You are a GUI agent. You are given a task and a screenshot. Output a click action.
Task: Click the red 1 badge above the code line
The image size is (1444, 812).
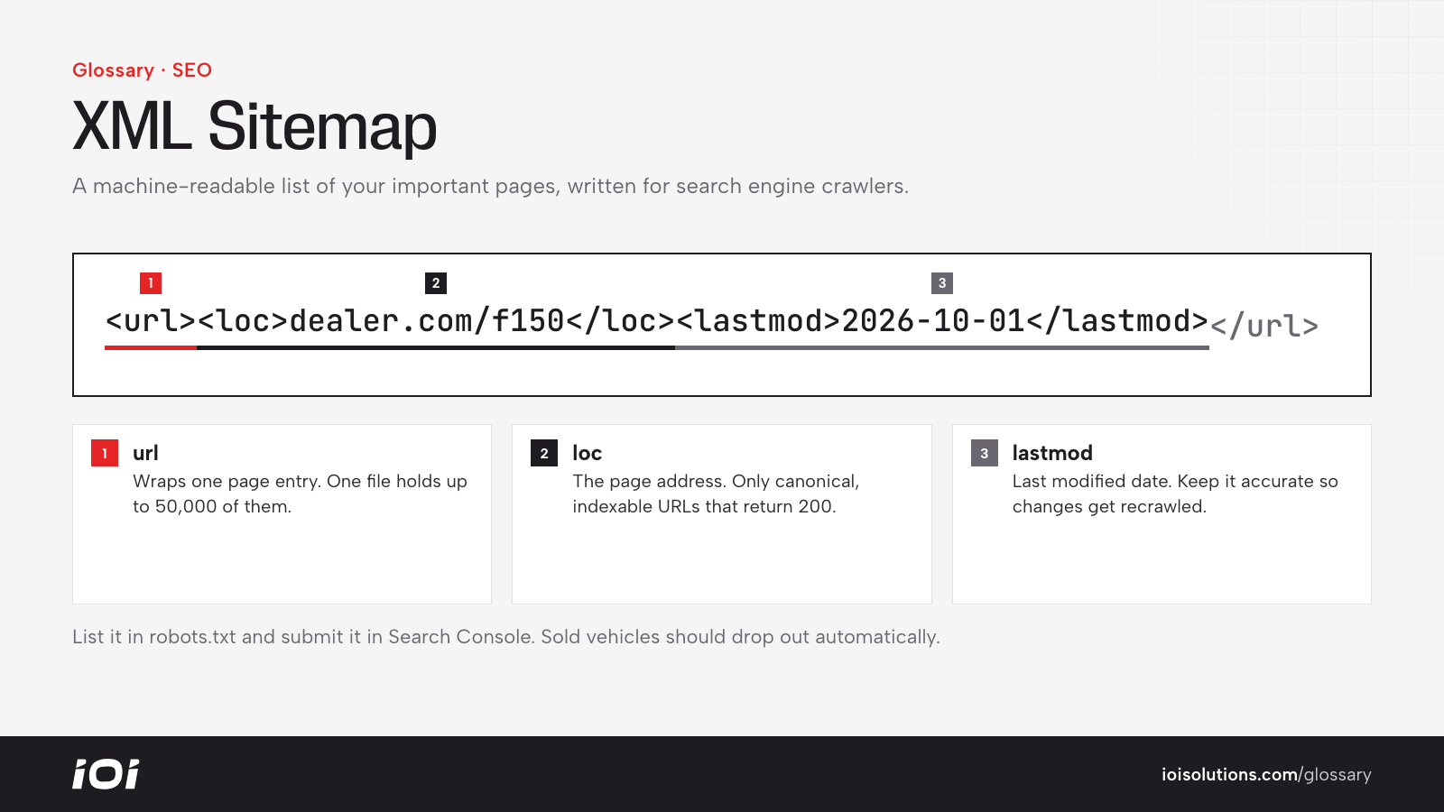coord(151,283)
